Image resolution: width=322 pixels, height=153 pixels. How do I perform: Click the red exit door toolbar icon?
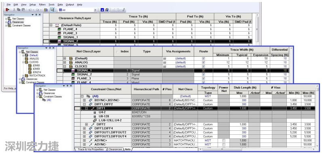click(7, 10)
